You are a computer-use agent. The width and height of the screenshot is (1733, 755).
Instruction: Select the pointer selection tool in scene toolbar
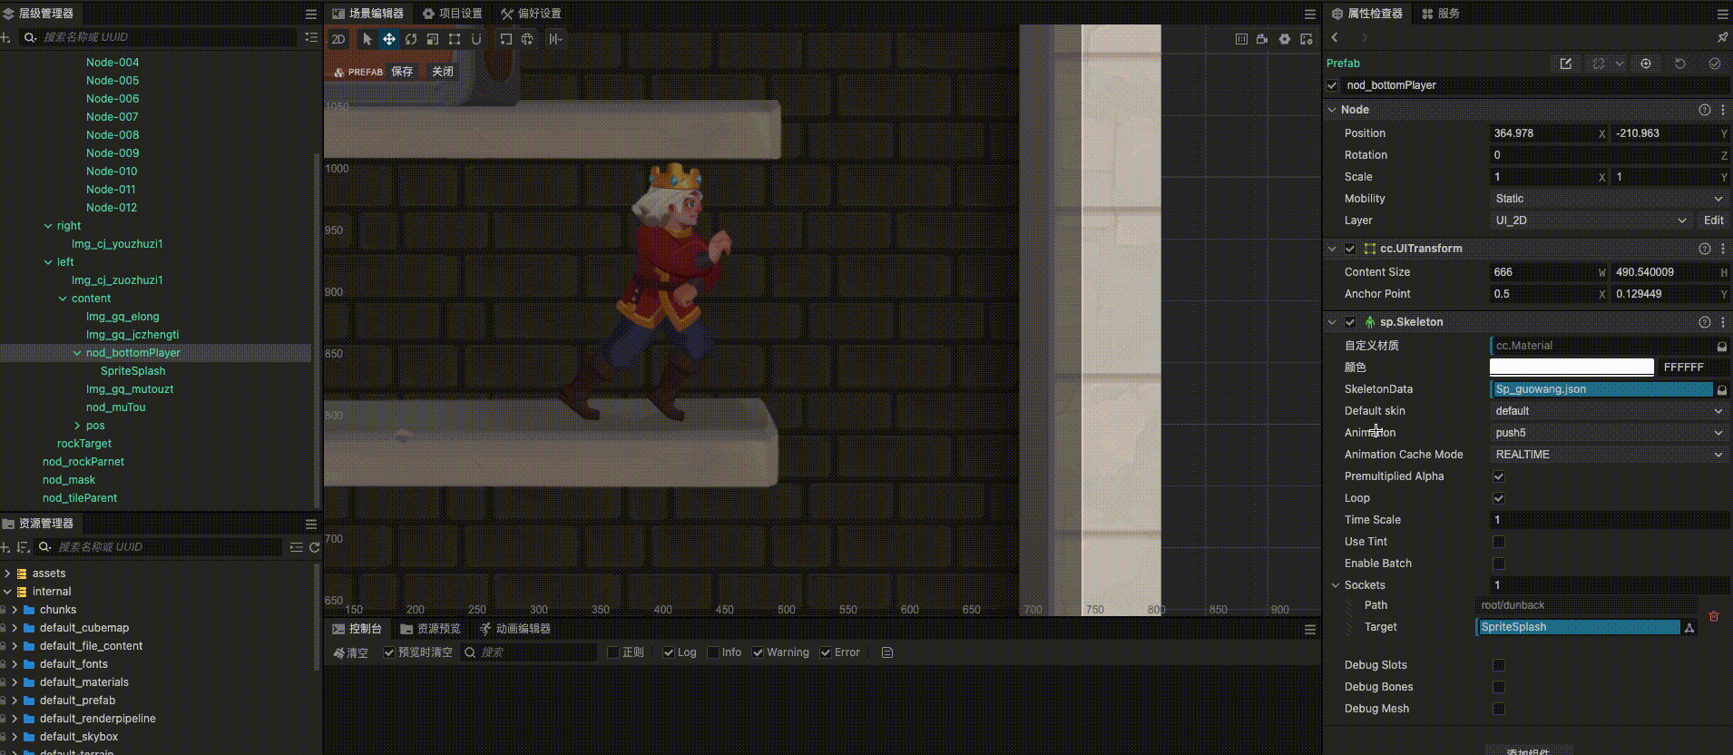click(367, 39)
